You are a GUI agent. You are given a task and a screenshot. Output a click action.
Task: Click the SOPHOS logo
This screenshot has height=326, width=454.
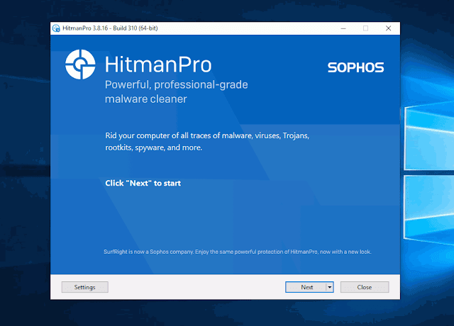[x=356, y=67]
